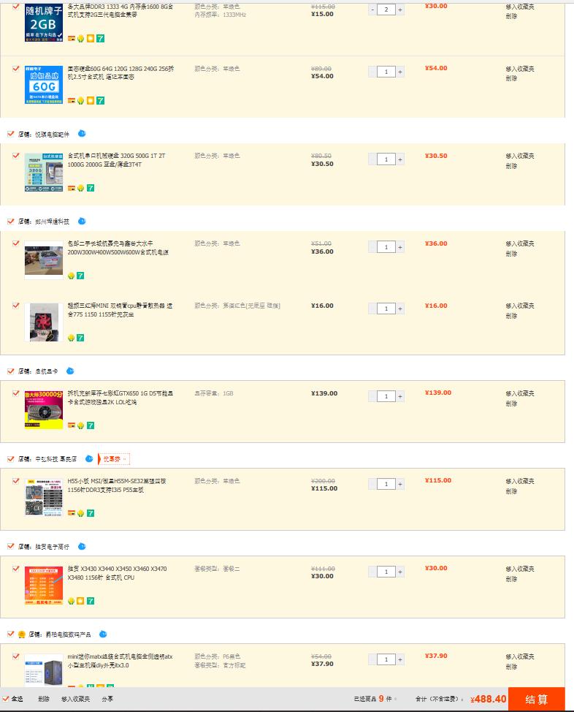Click charity badge icon under the 大水牛 power supply
This screenshot has width=574, height=712.
[x=71, y=276]
